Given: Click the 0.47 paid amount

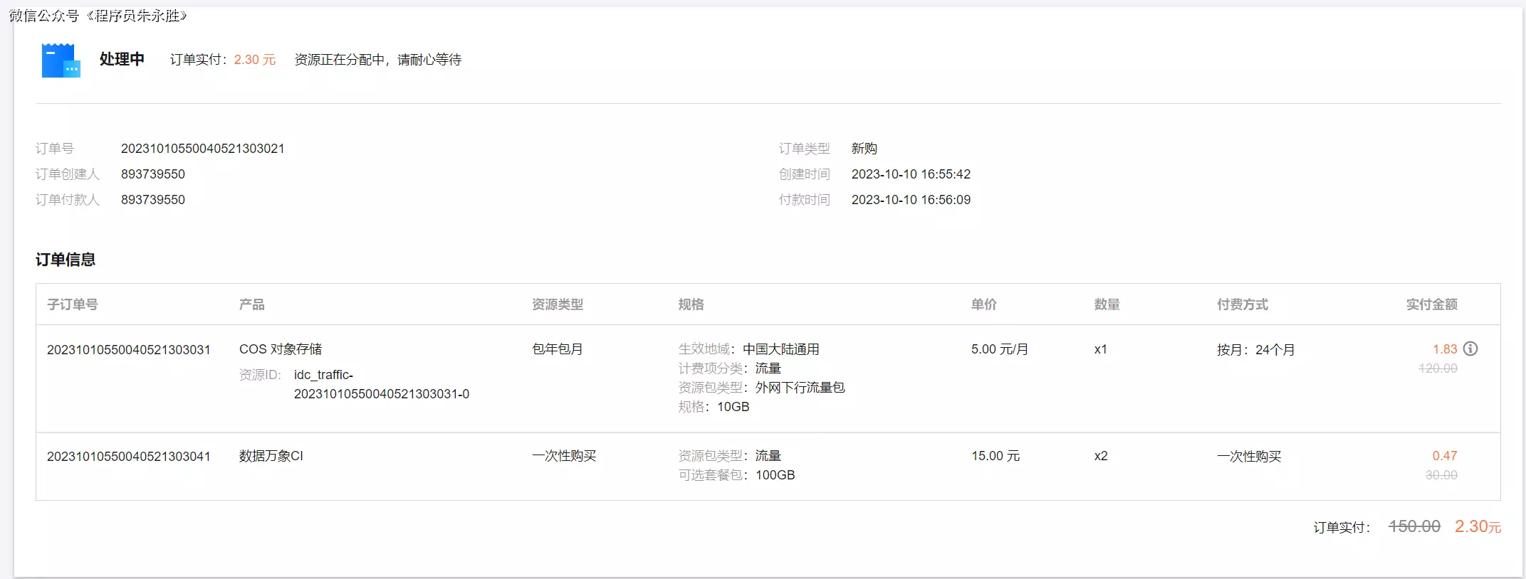Looking at the screenshot, I should click(x=1444, y=456).
